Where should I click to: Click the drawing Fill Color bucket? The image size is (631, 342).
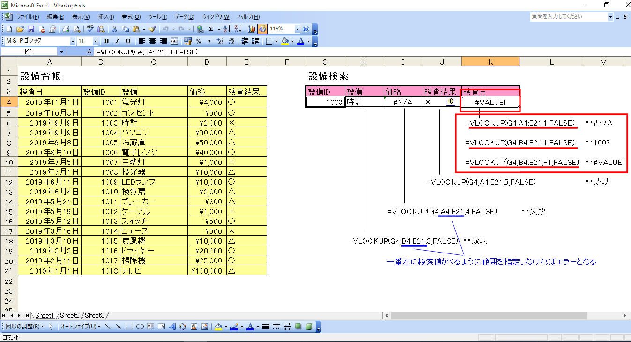pos(218,327)
